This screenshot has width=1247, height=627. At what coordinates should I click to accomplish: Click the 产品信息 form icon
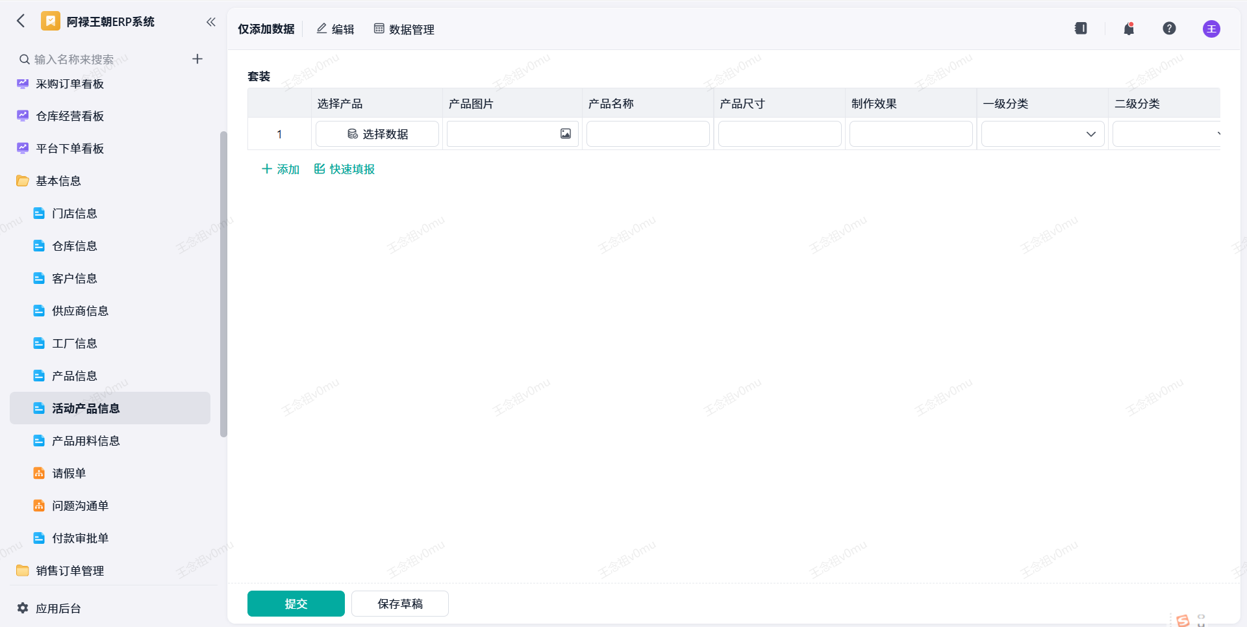coord(39,376)
